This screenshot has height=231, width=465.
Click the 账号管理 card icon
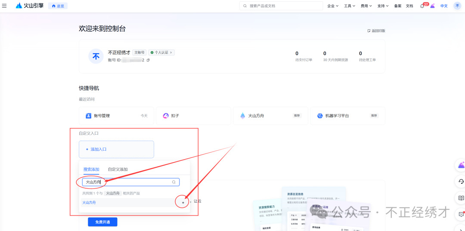(x=88, y=116)
